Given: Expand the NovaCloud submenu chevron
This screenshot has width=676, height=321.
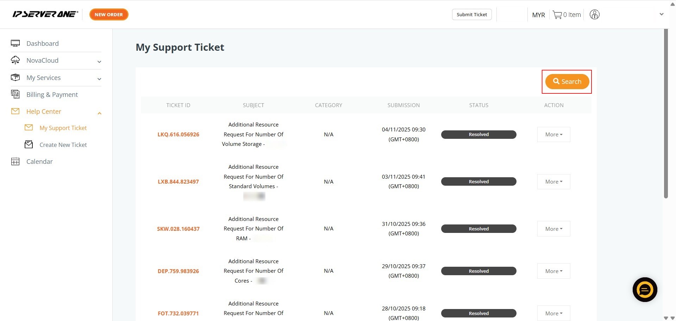Looking at the screenshot, I should pyautogui.click(x=99, y=62).
